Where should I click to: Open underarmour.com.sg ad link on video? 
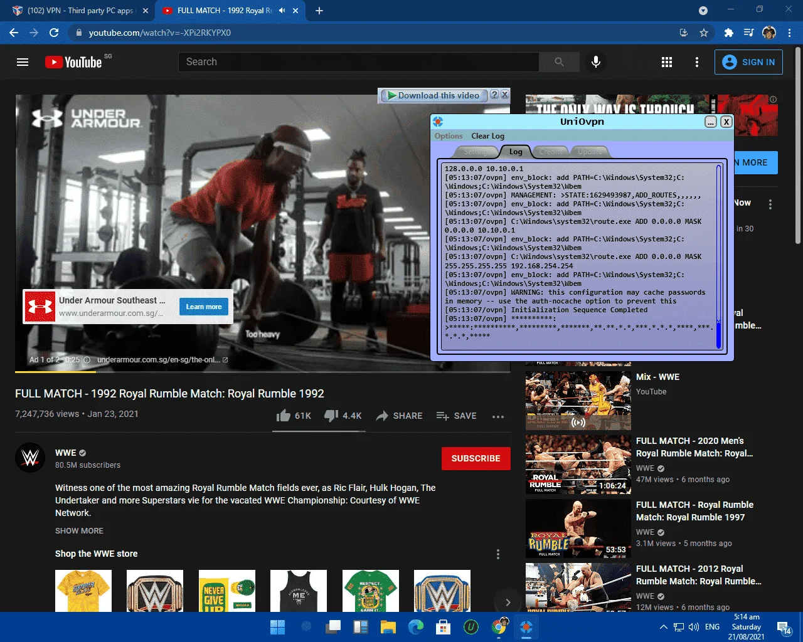point(162,360)
